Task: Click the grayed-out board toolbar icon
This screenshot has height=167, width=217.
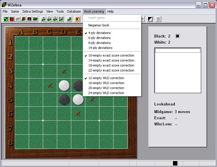Action: [18, 19]
